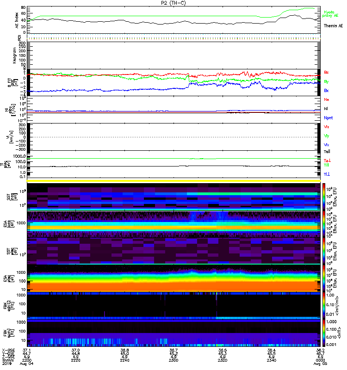
Task: Click the ESA elec Eflux color bar
Action: (324, 278)
